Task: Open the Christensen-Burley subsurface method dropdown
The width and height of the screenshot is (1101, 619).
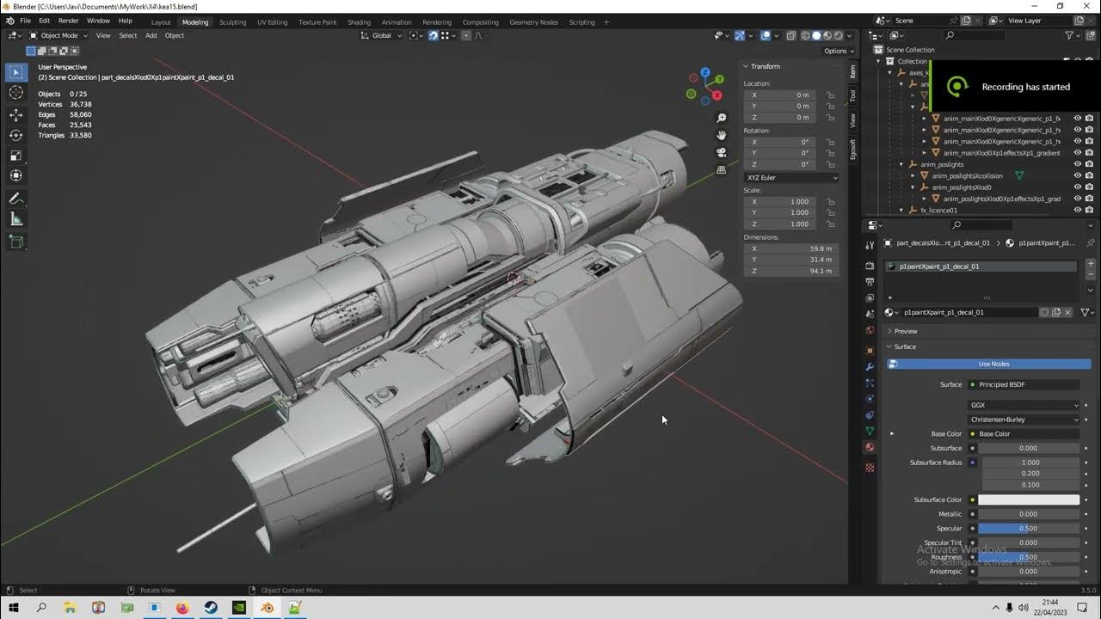Action: [1024, 420]
